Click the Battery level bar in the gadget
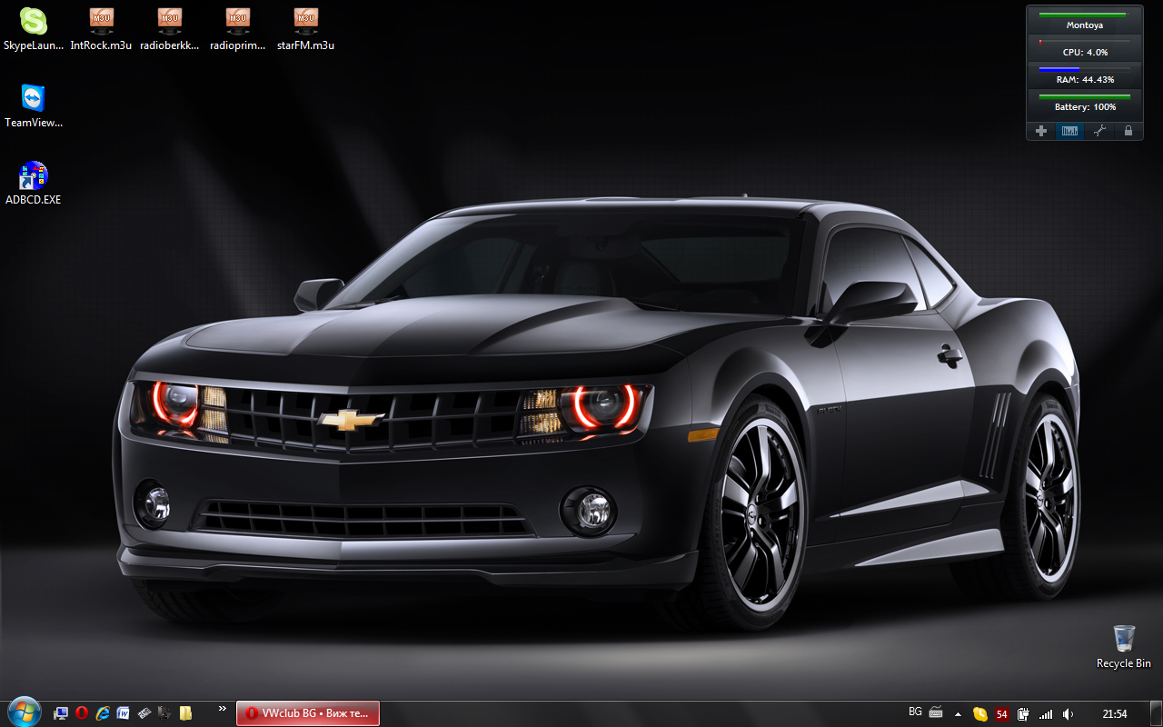 [x=1085, y=95]
